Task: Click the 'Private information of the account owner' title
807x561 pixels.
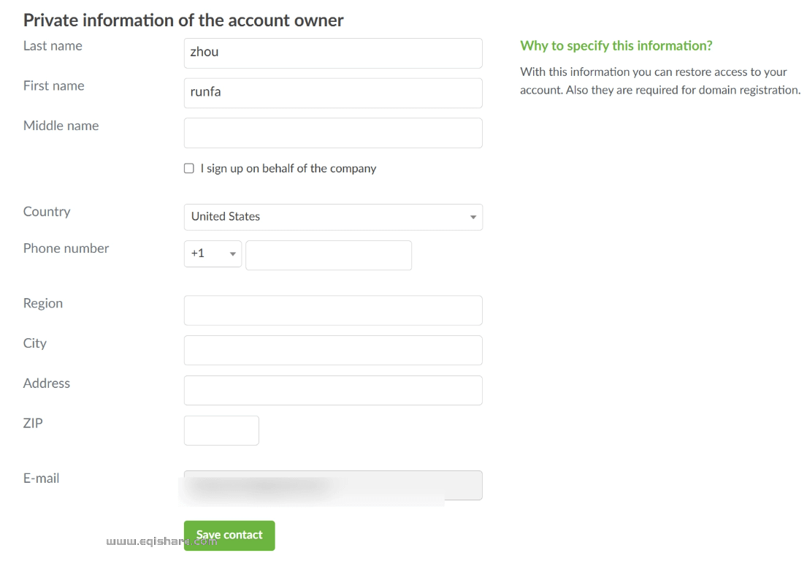Action: (x=183, y=20)
